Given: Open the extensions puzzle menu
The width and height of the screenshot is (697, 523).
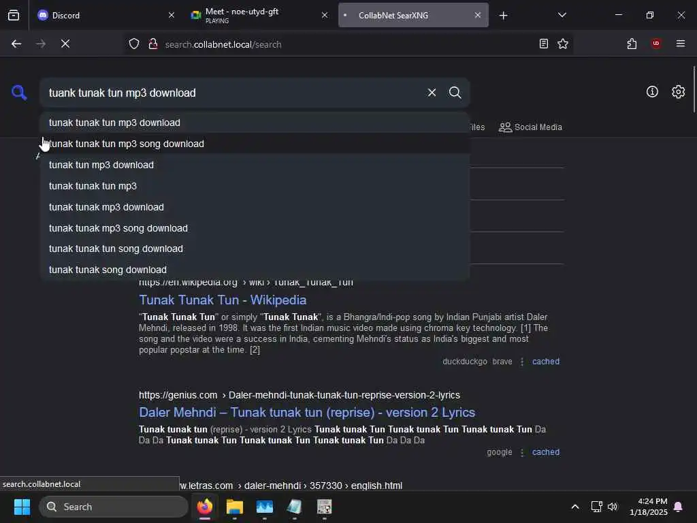Looking at the screenshot, I should pos(632,44).
